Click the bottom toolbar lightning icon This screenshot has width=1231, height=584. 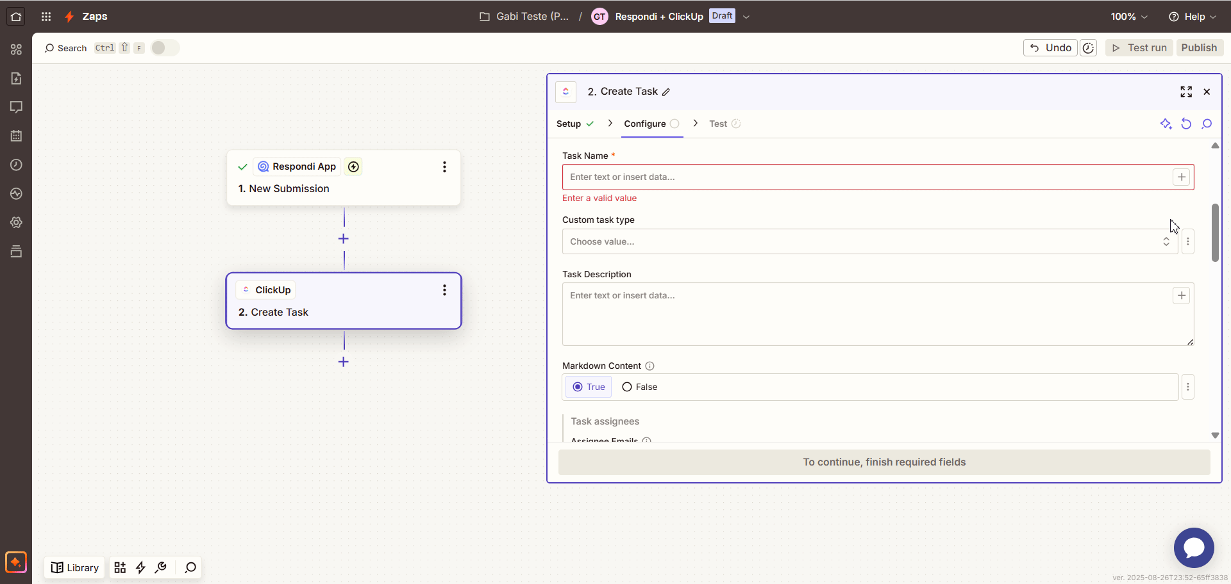pyautogui.click(x=140, y=567)
